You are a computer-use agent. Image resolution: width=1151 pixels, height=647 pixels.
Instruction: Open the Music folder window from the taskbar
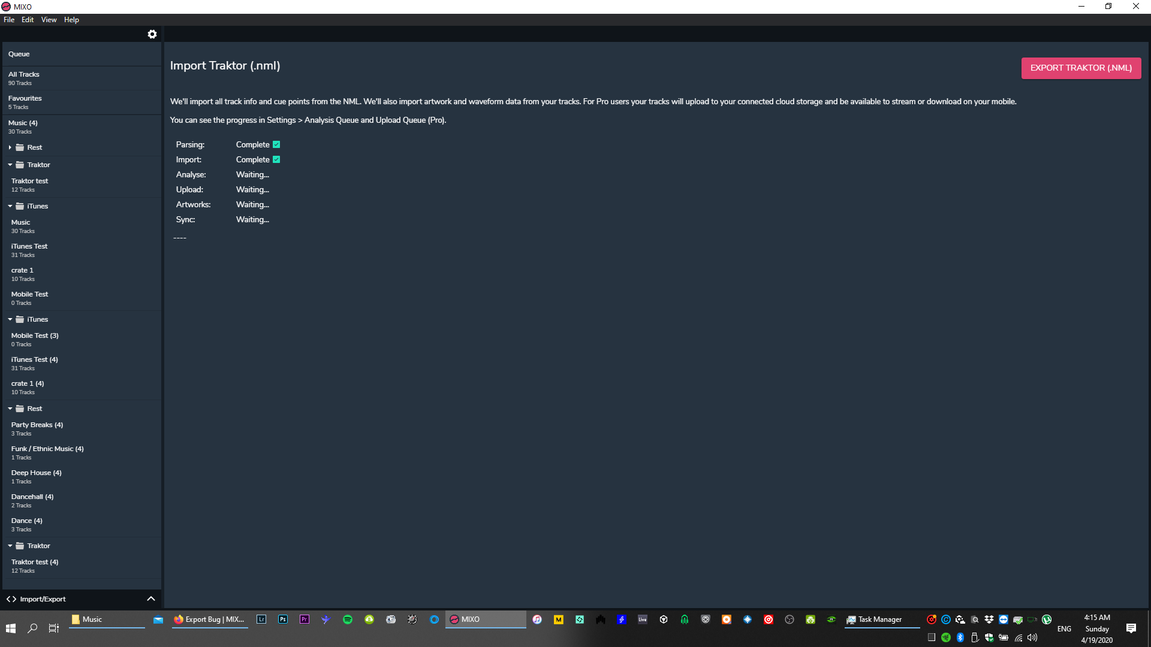pos(107,619)
